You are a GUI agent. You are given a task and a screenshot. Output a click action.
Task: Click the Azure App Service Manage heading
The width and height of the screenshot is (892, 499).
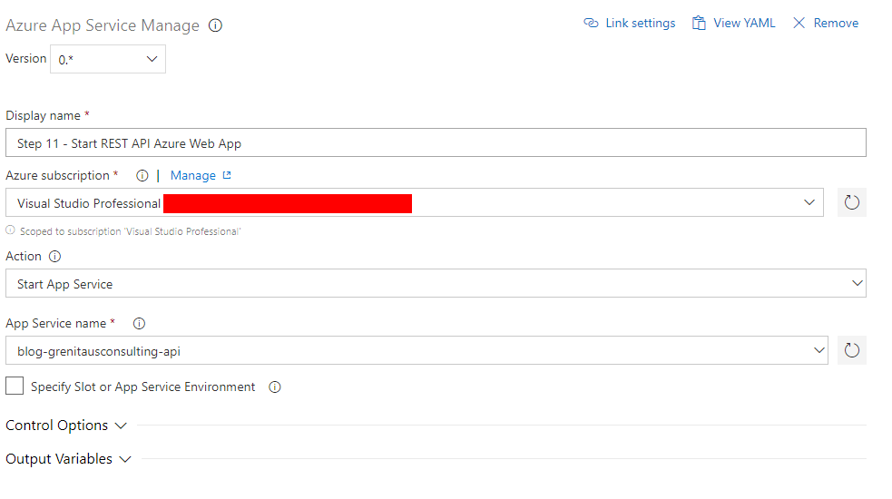tap(103, 25)
